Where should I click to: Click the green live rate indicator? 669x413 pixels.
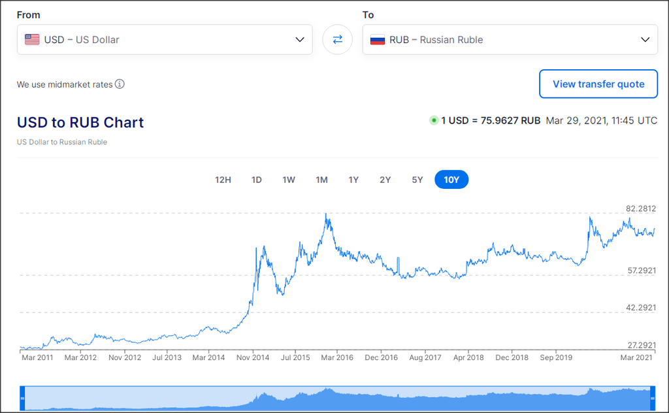pos(434,120)
